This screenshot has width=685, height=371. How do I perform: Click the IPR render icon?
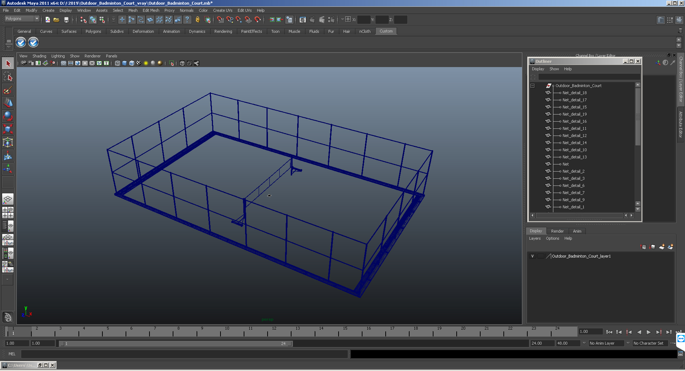pyautogui.click(x=322, y=20)
